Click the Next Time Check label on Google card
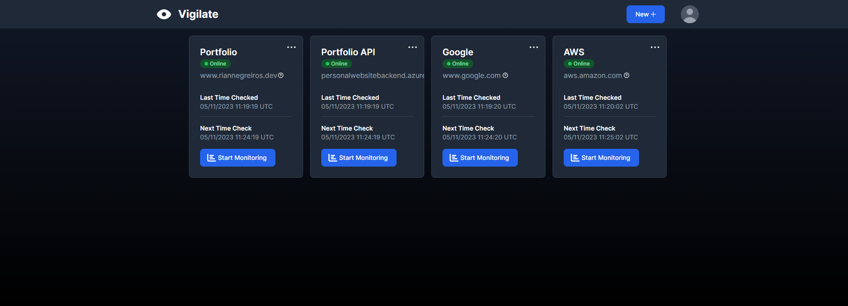 468,128
